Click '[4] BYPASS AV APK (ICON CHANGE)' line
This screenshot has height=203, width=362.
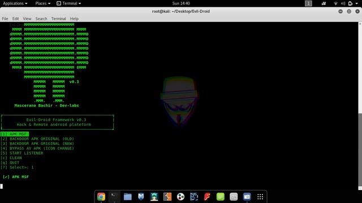point(37,148)
